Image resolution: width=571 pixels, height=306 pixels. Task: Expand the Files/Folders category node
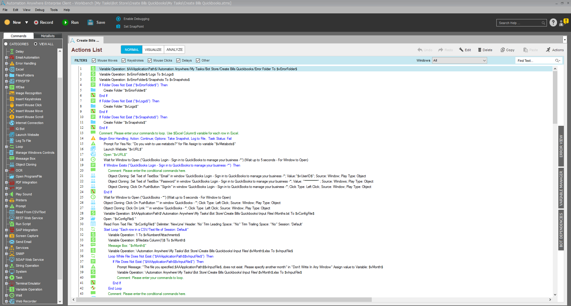pyautogui.click(x=6, y=76)
